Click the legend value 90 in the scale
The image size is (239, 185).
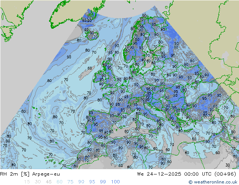tap(81, 182)
